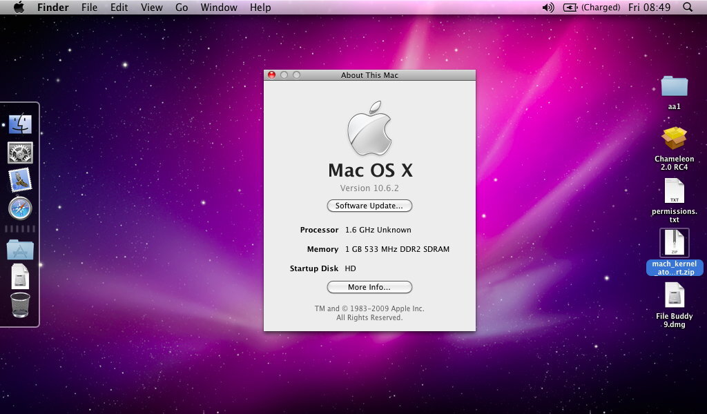The height and width of the screenshot is (414, 707).
Task: Open Mail from the Dock
Action: coord(20,180)
